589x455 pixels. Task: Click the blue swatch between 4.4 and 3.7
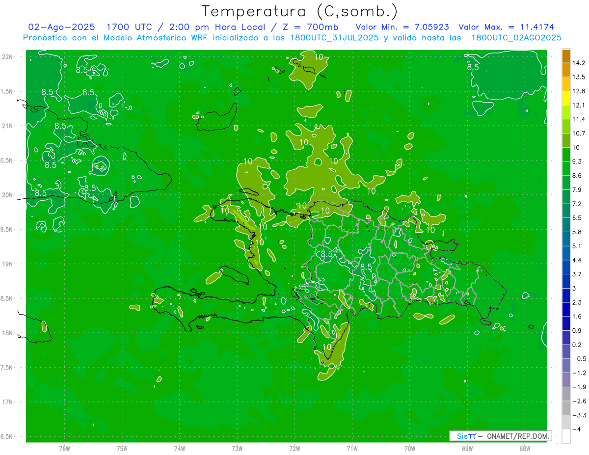(566, 267)
